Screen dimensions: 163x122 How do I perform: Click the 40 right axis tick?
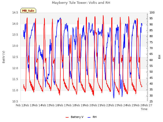(151, 84)
